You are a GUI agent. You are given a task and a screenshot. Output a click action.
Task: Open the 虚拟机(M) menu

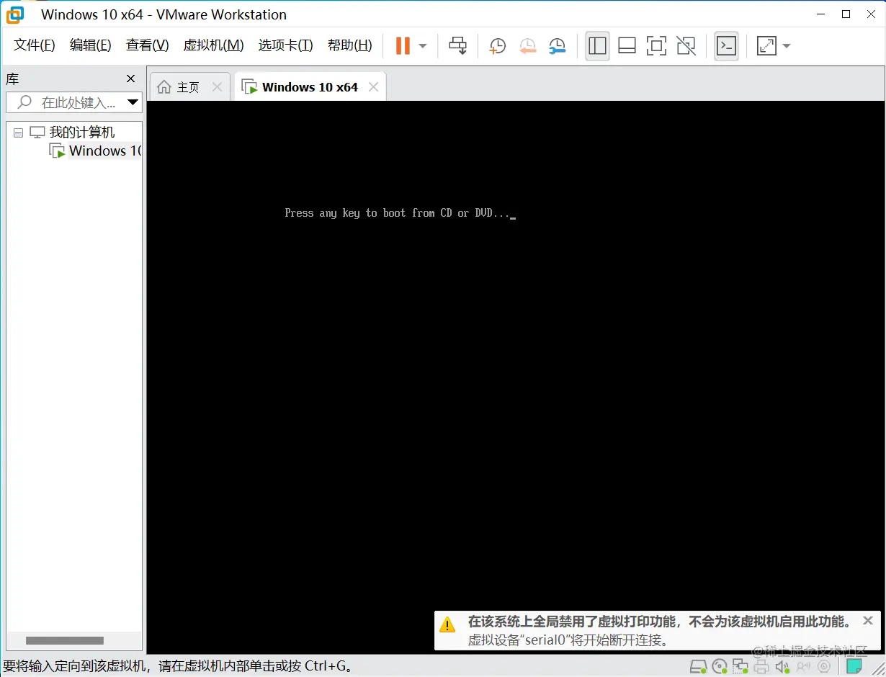click(x=213, y=45)
